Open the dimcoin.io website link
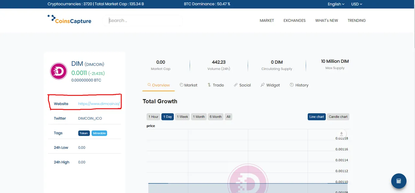 point(99,104)
